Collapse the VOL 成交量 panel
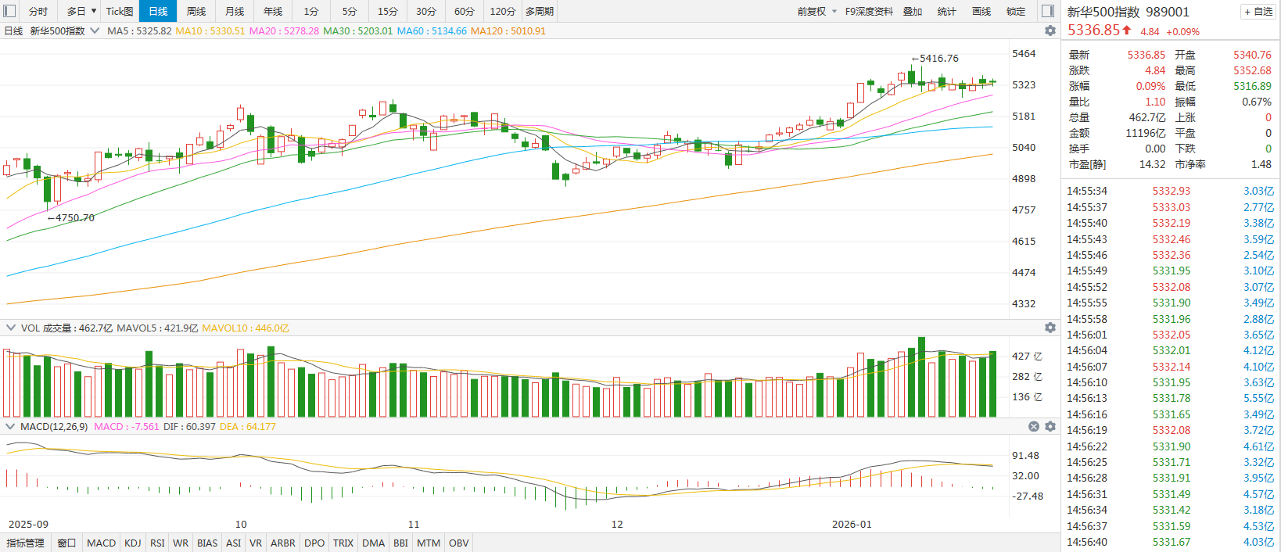This screenshot has width=1281, height=552. 11,328
